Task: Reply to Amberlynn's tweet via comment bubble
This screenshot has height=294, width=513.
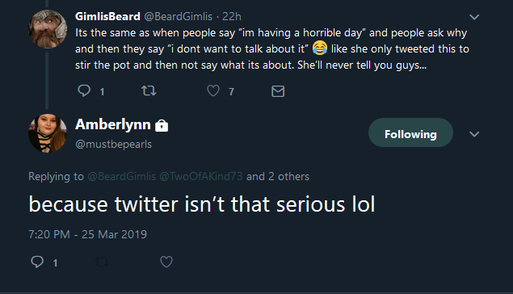Action: tap(37, 262)
